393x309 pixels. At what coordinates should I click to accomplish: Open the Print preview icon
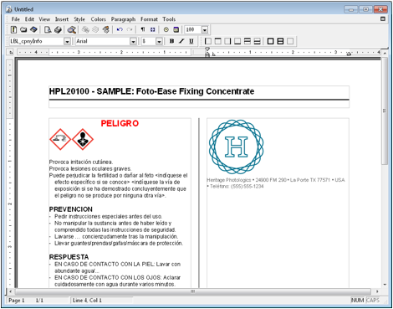[x=48, y=29]
